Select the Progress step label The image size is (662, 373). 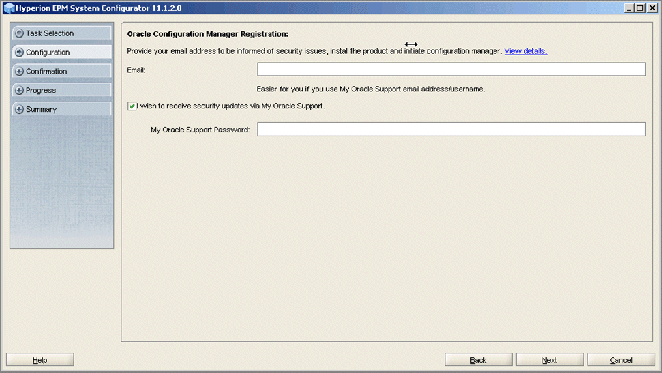(41, 91)
